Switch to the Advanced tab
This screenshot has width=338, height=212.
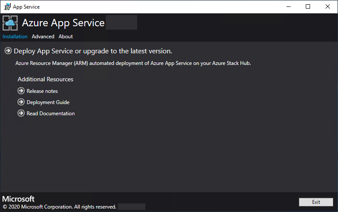click(x=43, y=37)
